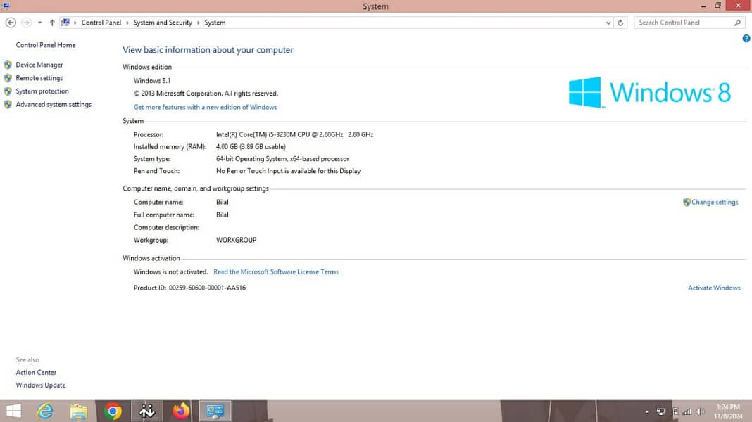Viewport: 752px width, 422px height.
Task: Click the Change settings link
Action: (x=715, y=203)
